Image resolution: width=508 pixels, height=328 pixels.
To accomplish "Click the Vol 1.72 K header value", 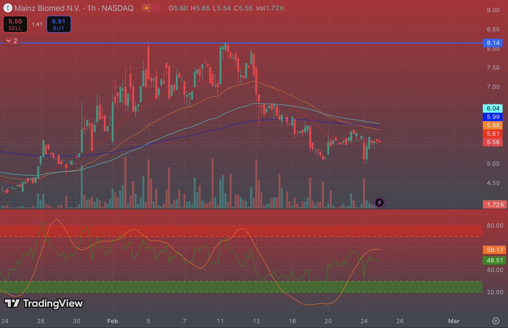I will (x=270, y=8).
